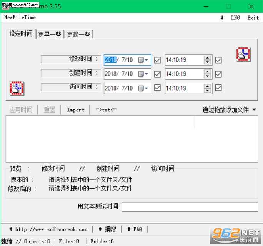Click the 重置 reset button
The height and width of the screenshot is (246, 263).
coord(50,110)
